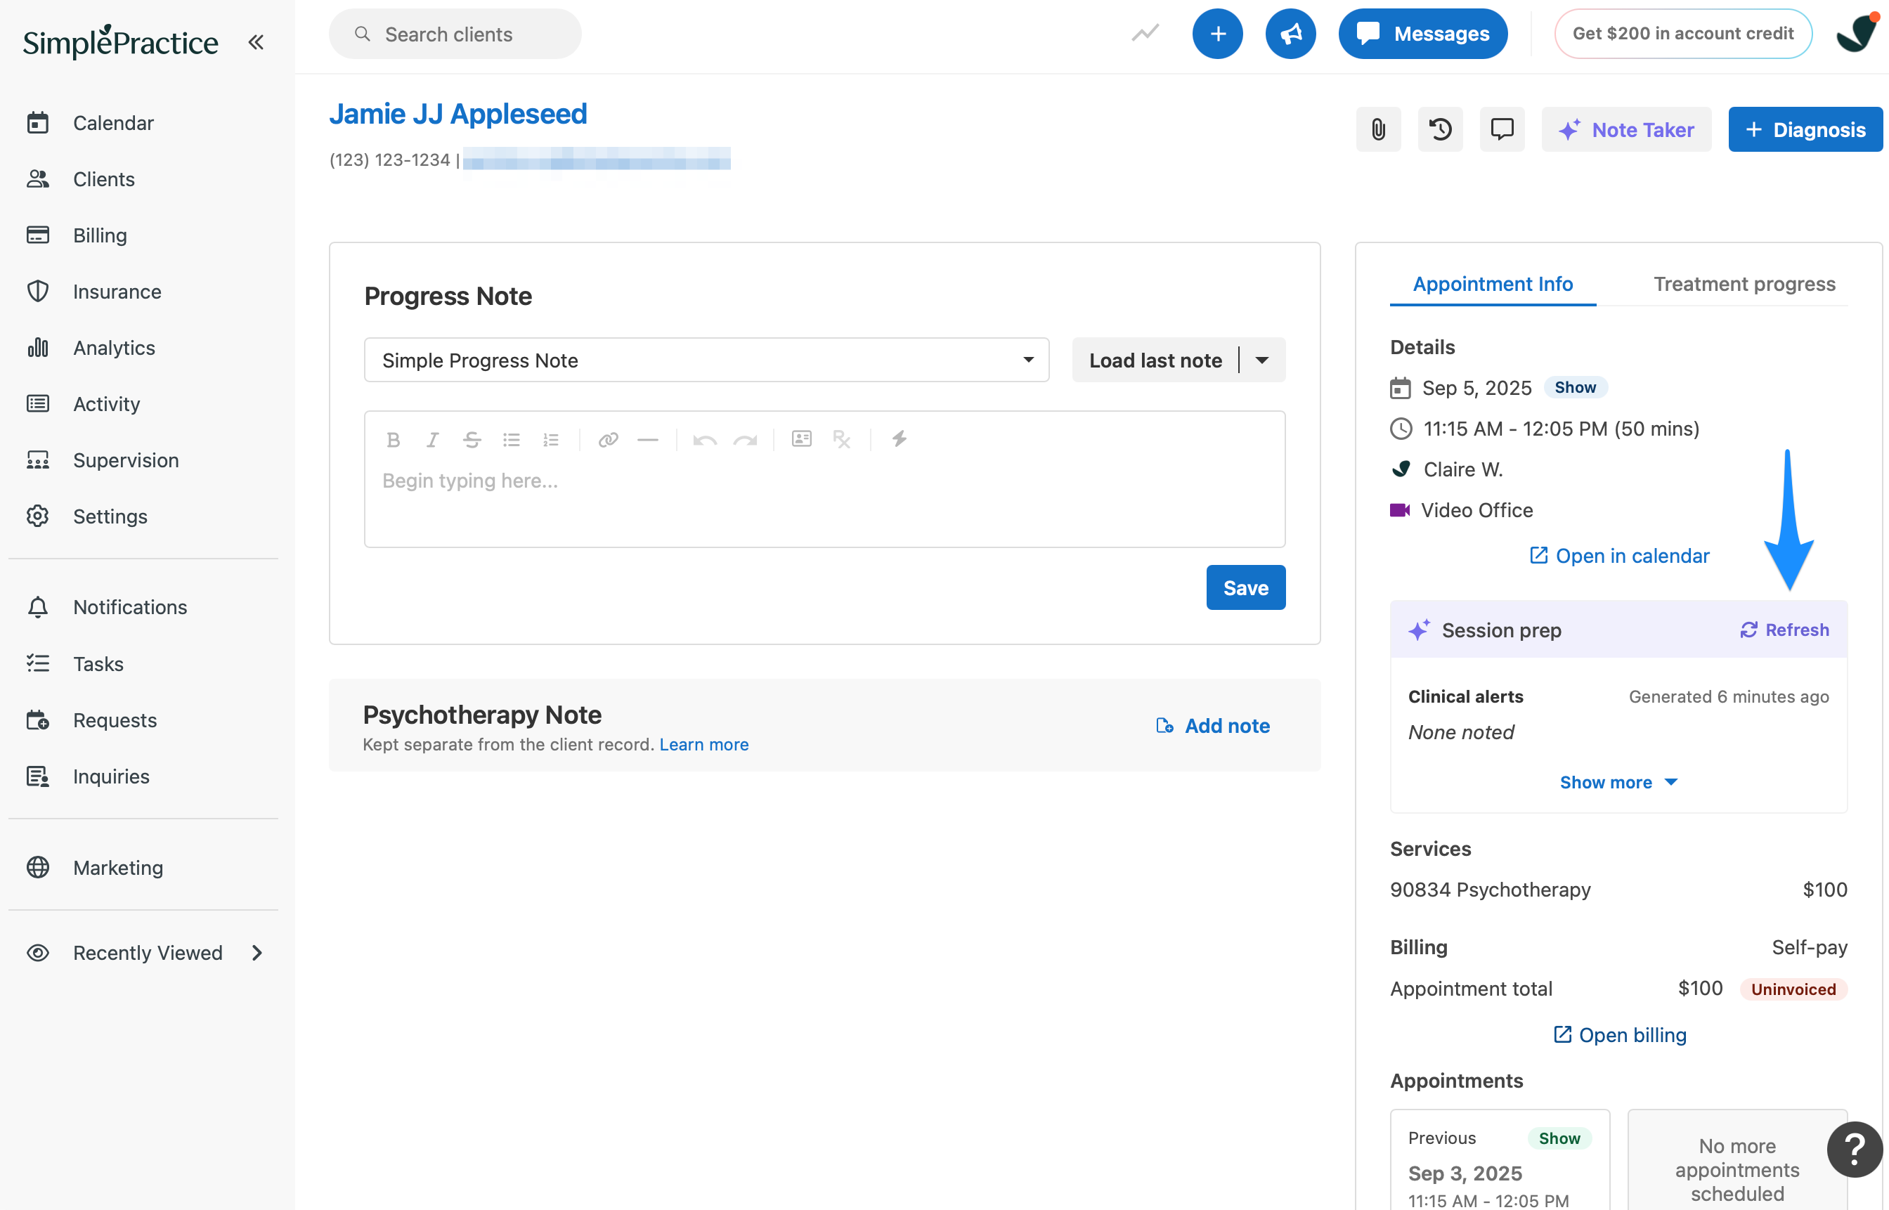Select the Analytics sidebar icon
The height and width of the screenshot is (1210, 1889).
[38, 347]
